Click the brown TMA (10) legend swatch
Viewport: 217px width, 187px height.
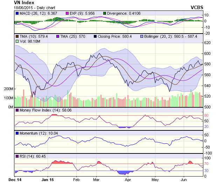pyautogui.click(x=17, y=36)
